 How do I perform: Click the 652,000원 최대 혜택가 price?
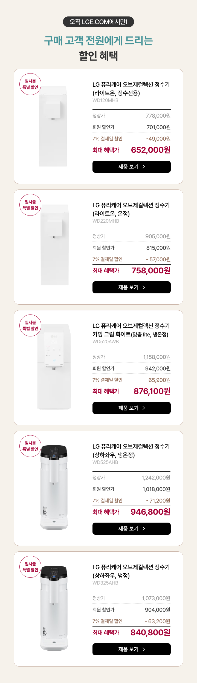[x=151, y=150]
